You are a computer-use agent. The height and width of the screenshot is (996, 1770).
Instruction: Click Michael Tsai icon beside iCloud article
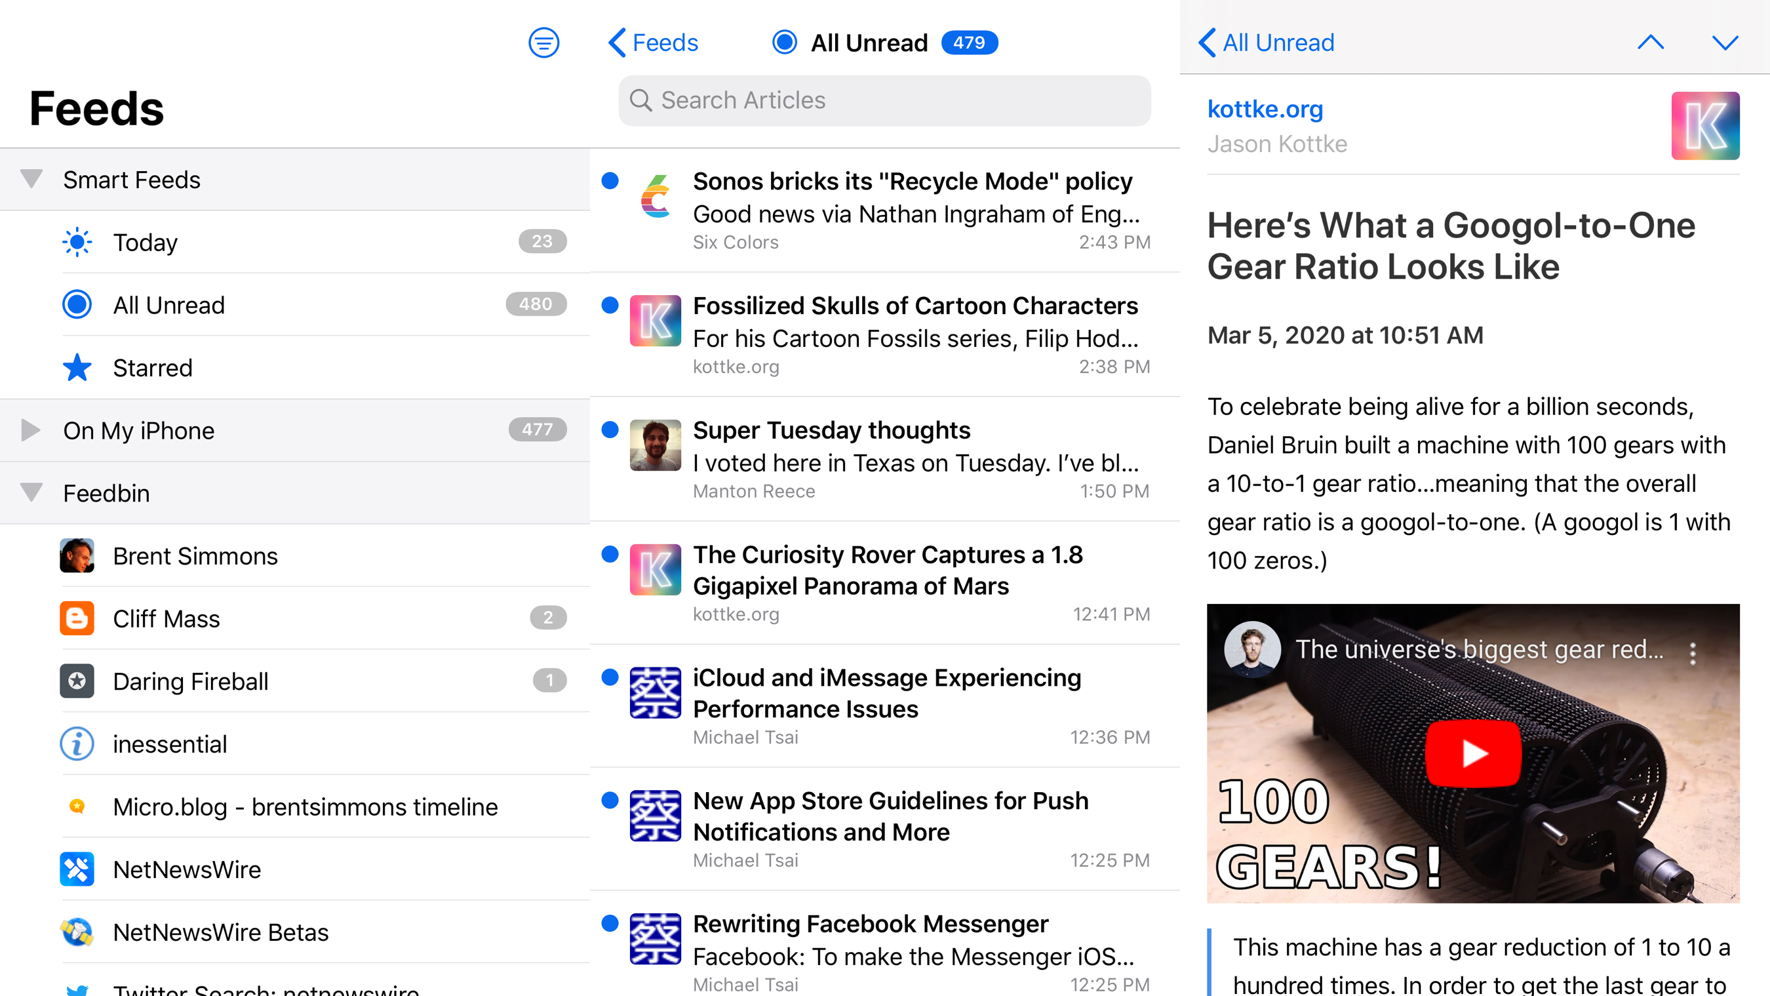656,692
